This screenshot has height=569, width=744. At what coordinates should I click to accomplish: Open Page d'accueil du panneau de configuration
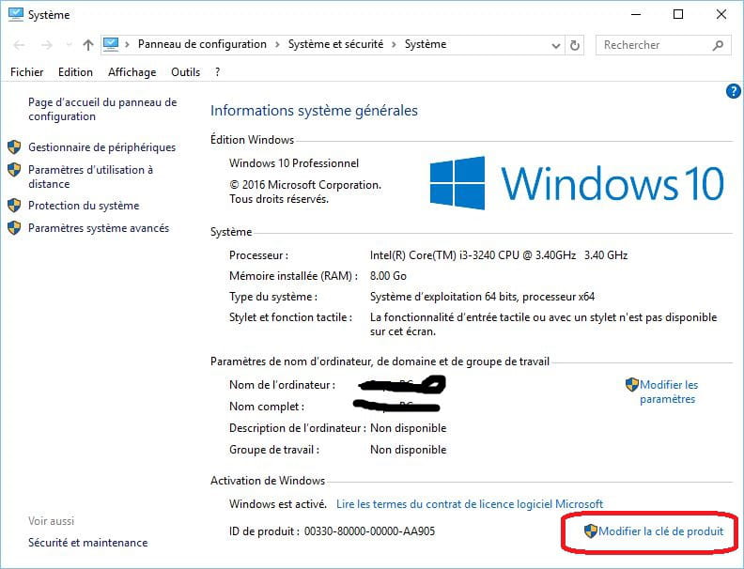(102, 109)
